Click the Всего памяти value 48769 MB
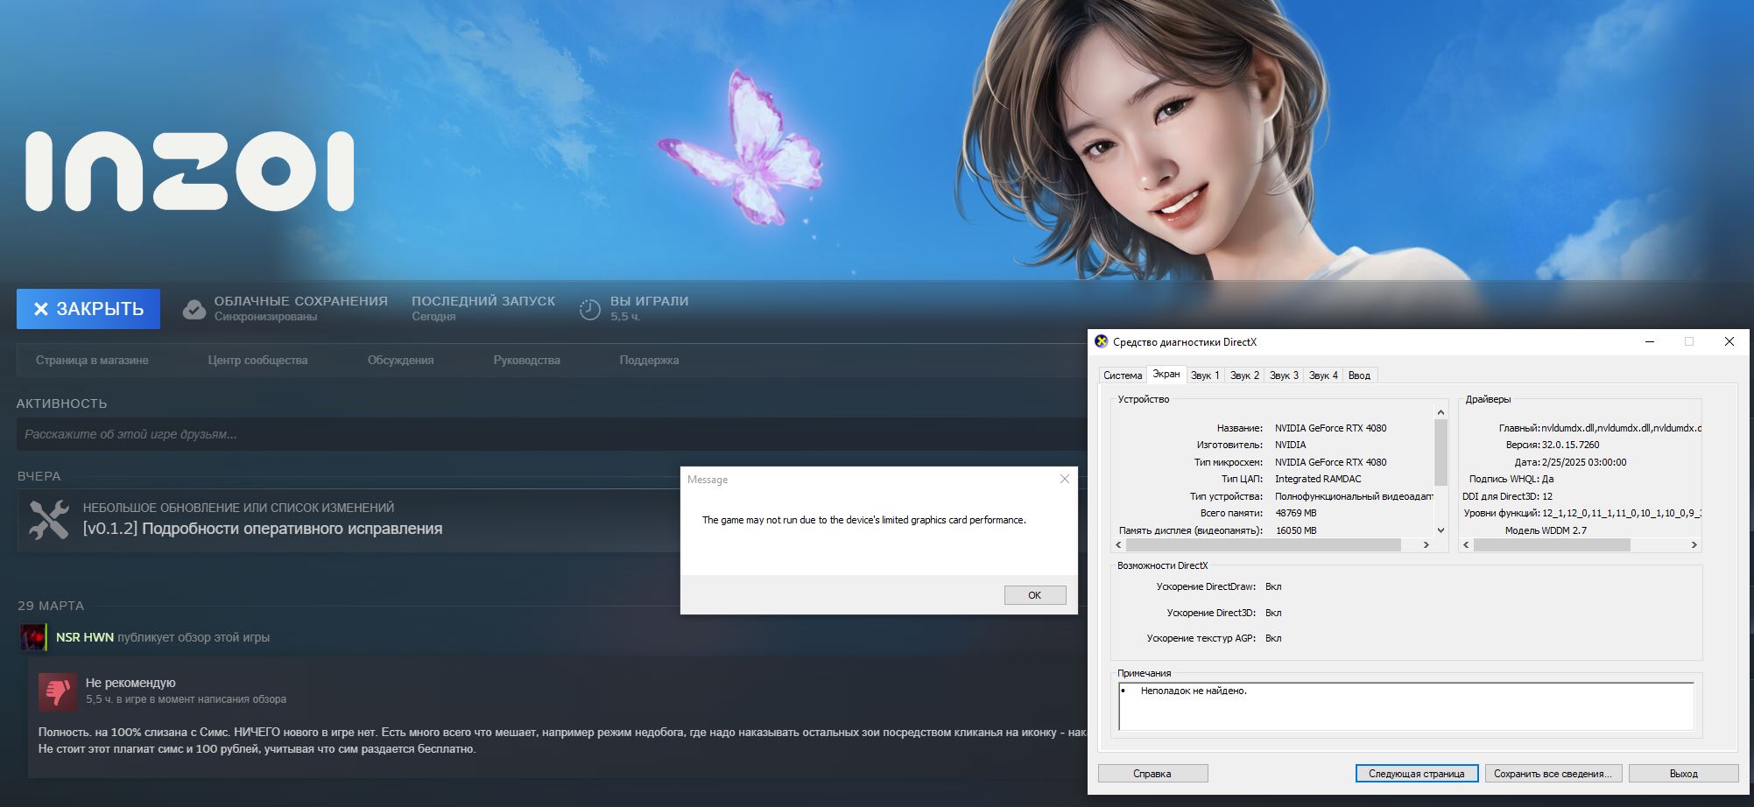 pyautogui.click(x=1296, y=513)
